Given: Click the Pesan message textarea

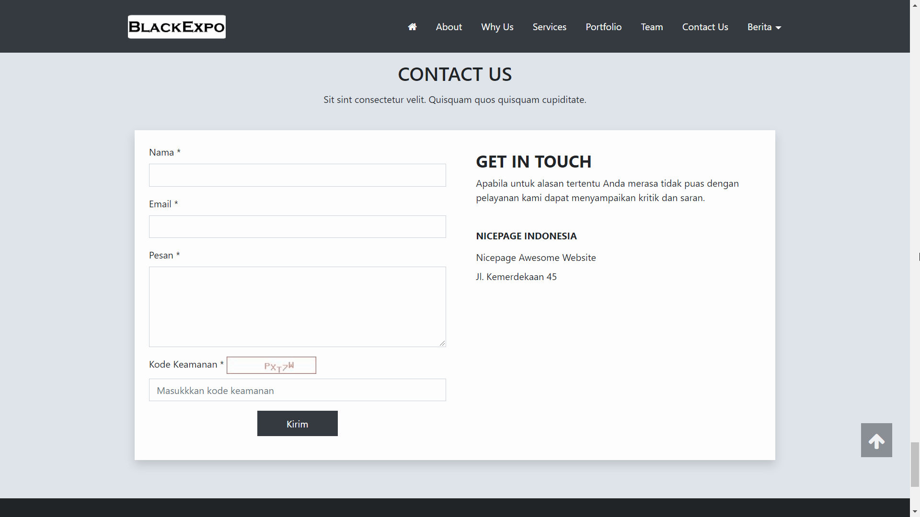Looking at the screenshot, I should click(x=297, y=306).
